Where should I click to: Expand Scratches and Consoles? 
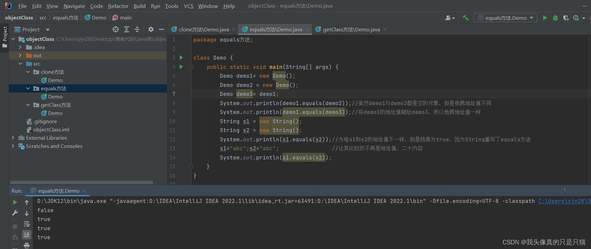tap(13, 146)
